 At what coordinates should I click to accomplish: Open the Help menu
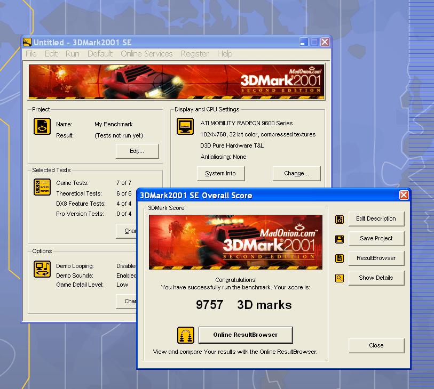[224, 54]
